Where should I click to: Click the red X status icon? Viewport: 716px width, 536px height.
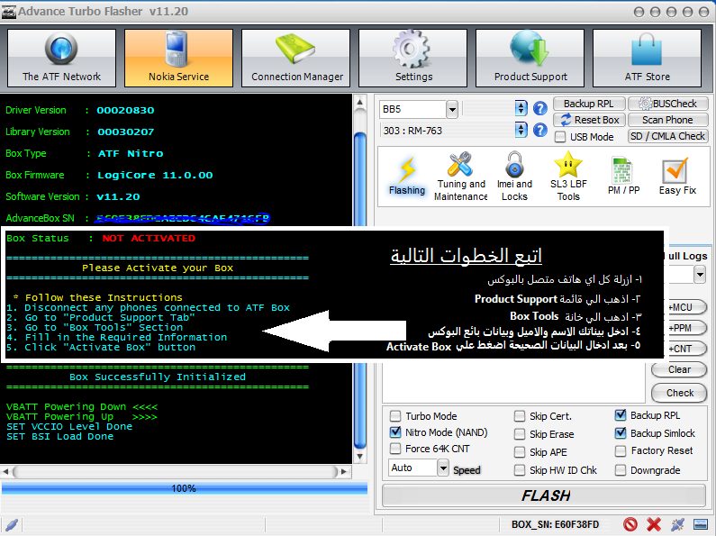coord(654,524)
